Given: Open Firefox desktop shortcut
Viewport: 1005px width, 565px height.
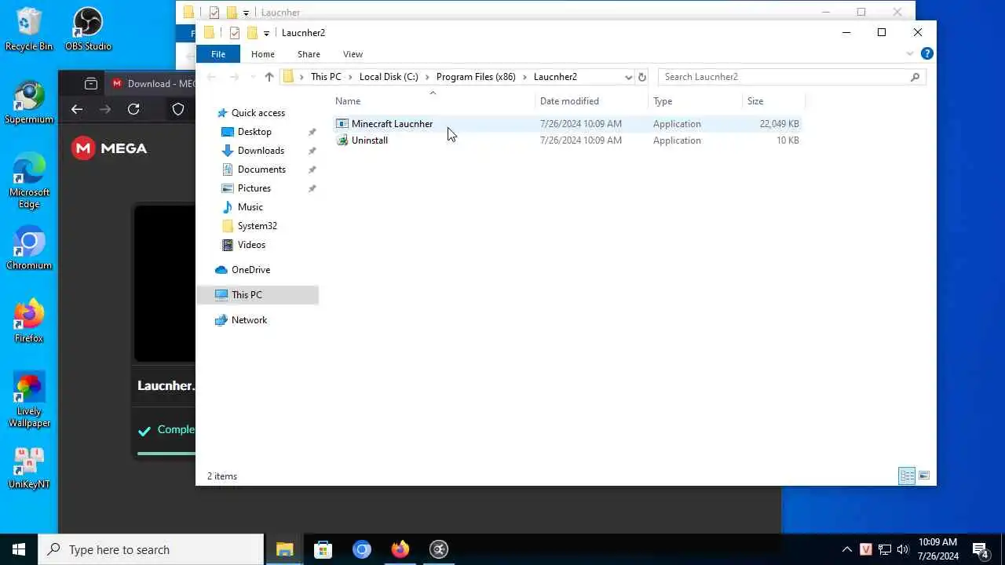Looking at the screenshot, I should tap(29, 321).
